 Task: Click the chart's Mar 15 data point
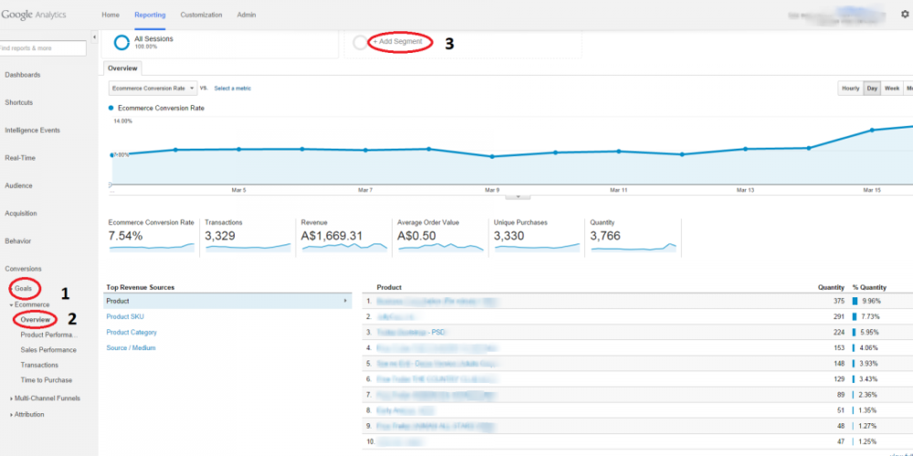click(872, 130)
